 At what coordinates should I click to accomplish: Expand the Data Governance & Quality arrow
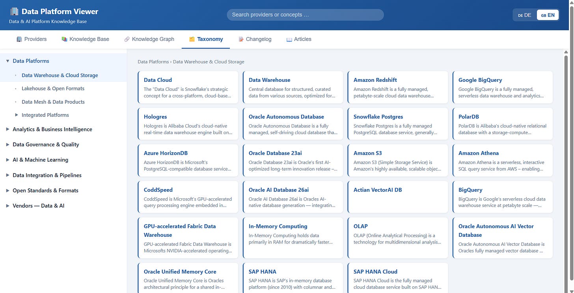7,144
